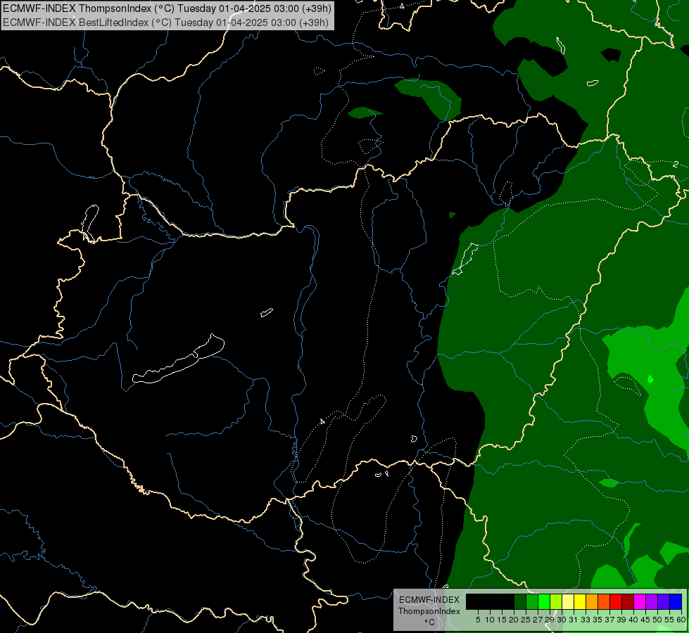Viewport: 689px width, 633px height.
Task: Select the blue 55-60 legend swatch
Action: pyautogui.click(x=676, y=601)
